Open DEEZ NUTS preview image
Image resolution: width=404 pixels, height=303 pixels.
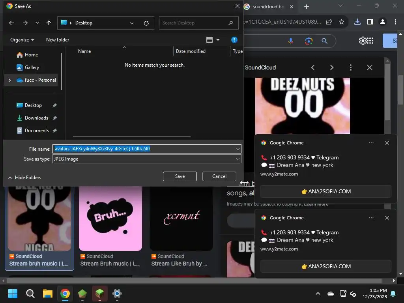tap(303, 106)
